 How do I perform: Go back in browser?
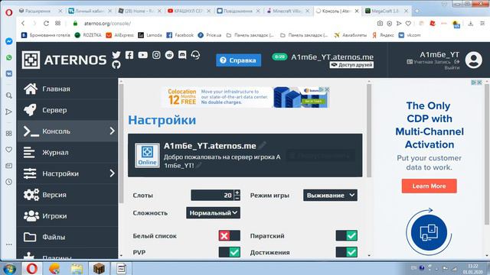[23, 24]
